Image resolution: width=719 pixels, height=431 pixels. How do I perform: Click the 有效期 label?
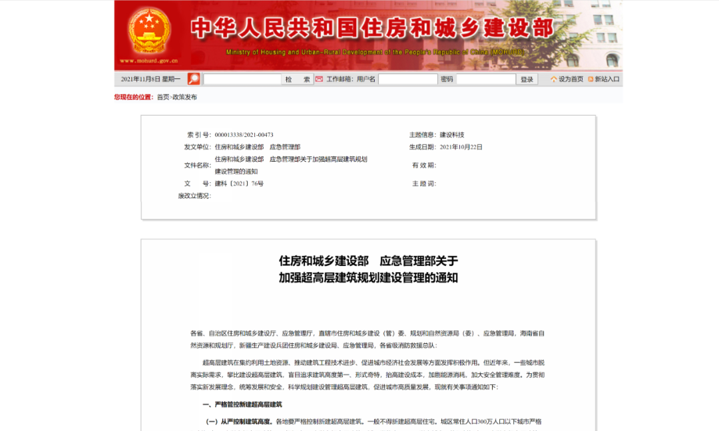tap(423, 166)
